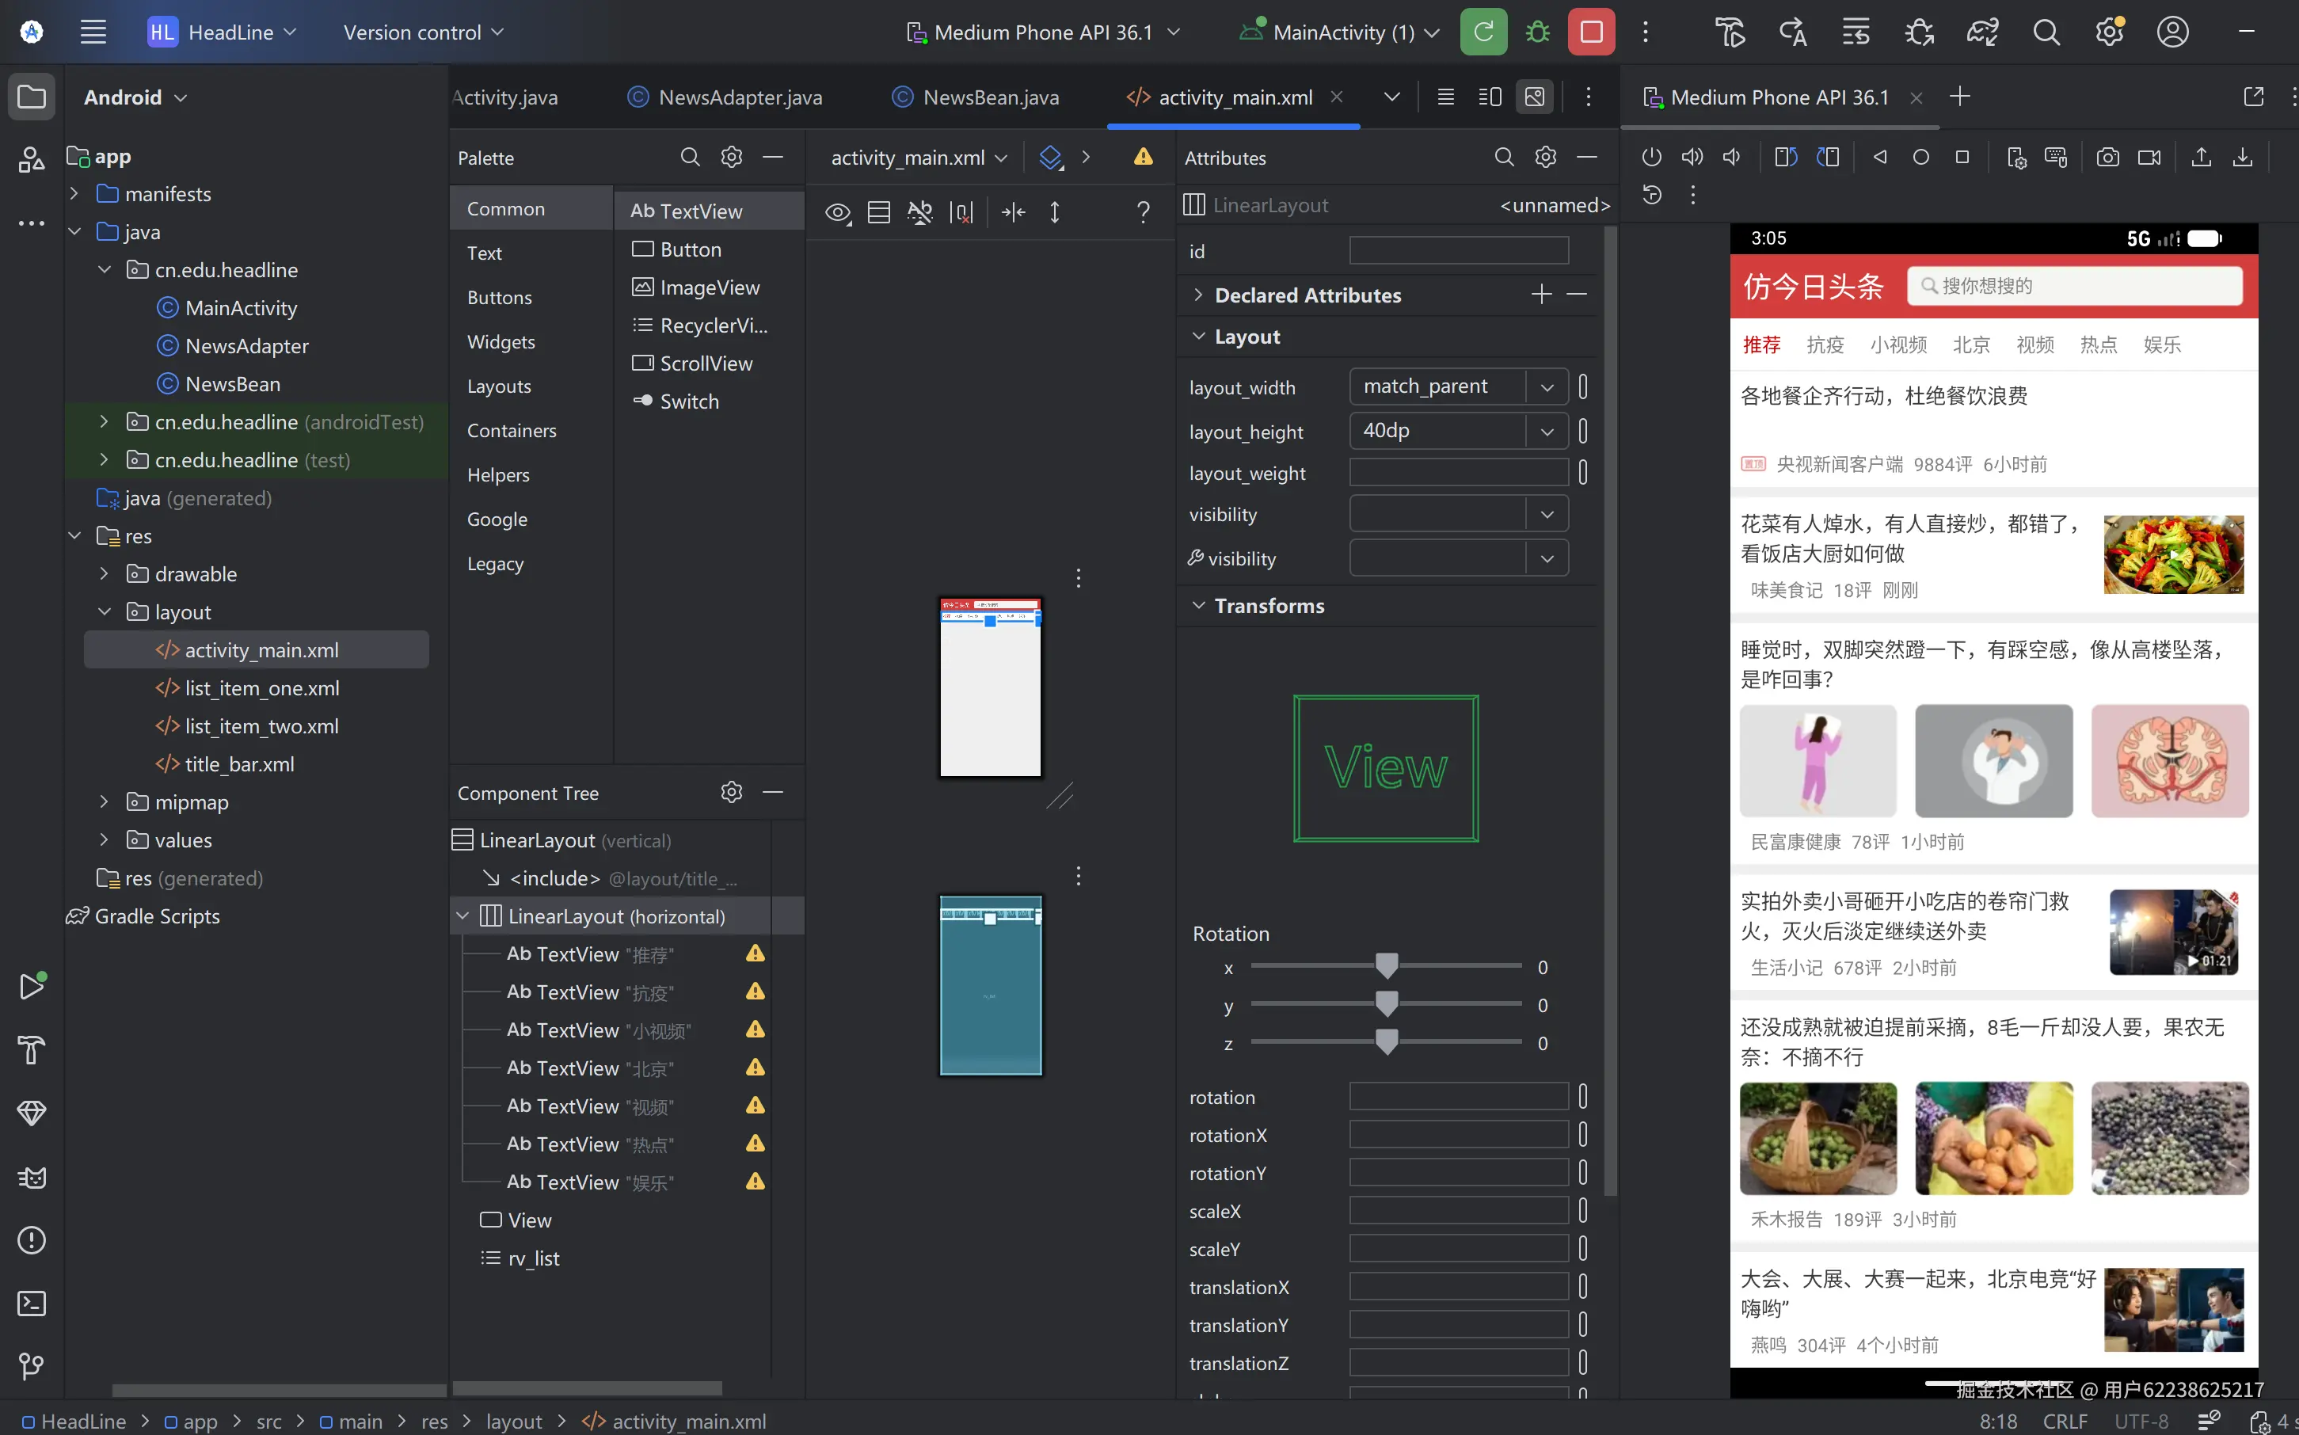The width and height of the screenshot is (2299, 1435).
Task: Open the Terminal tool window
Action: tap(32, 1303)
